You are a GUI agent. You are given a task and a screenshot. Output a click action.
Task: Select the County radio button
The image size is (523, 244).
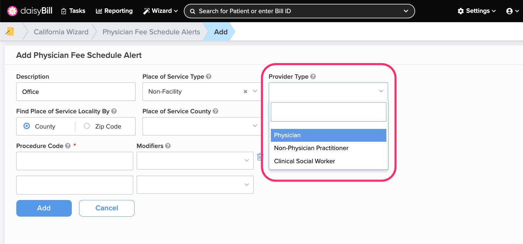tap(27, 126)
